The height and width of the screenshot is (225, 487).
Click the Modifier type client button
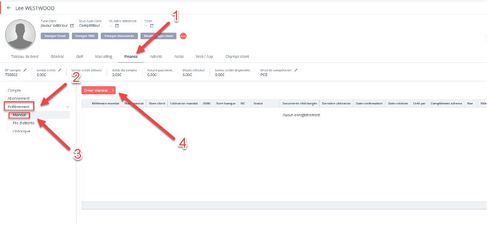coord(158,36)
